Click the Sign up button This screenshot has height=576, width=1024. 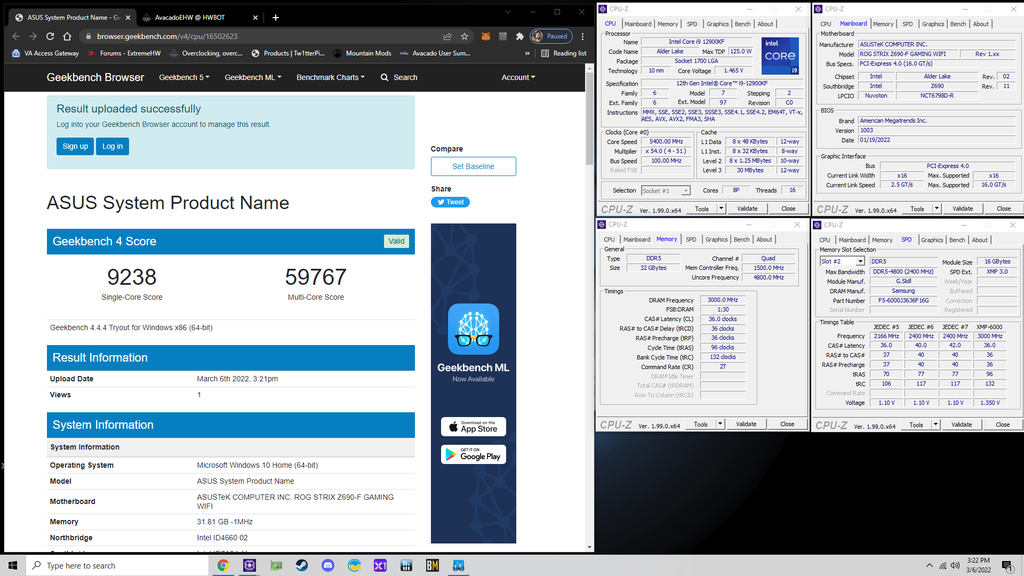(x=75, y=146)
